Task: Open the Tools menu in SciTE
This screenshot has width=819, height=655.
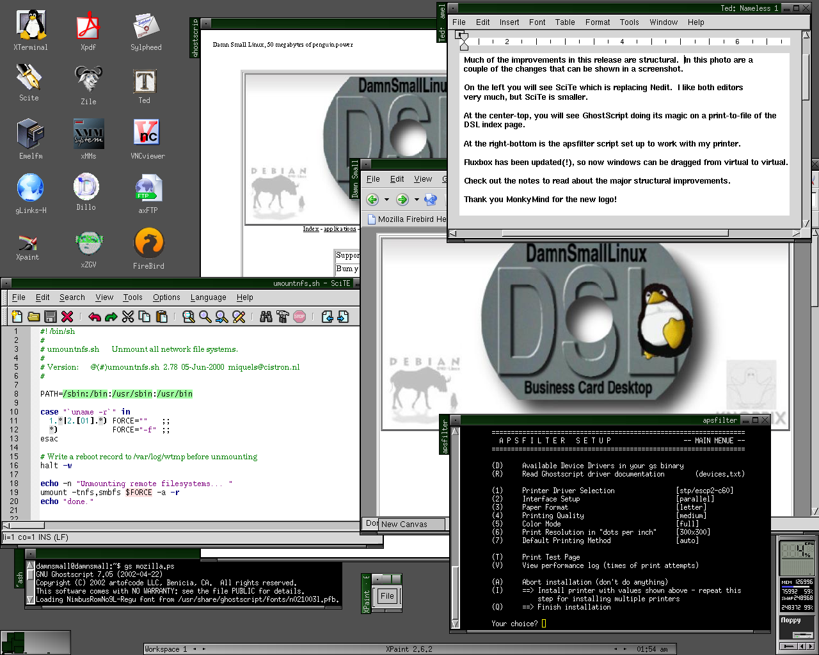Action: pyautogui.click(x=132, y=297)
